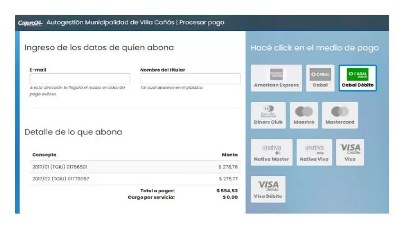405x236 pixels.
Task: Click the 'Tal cual aparece en el plástico' hint
Action: (172, 88)
